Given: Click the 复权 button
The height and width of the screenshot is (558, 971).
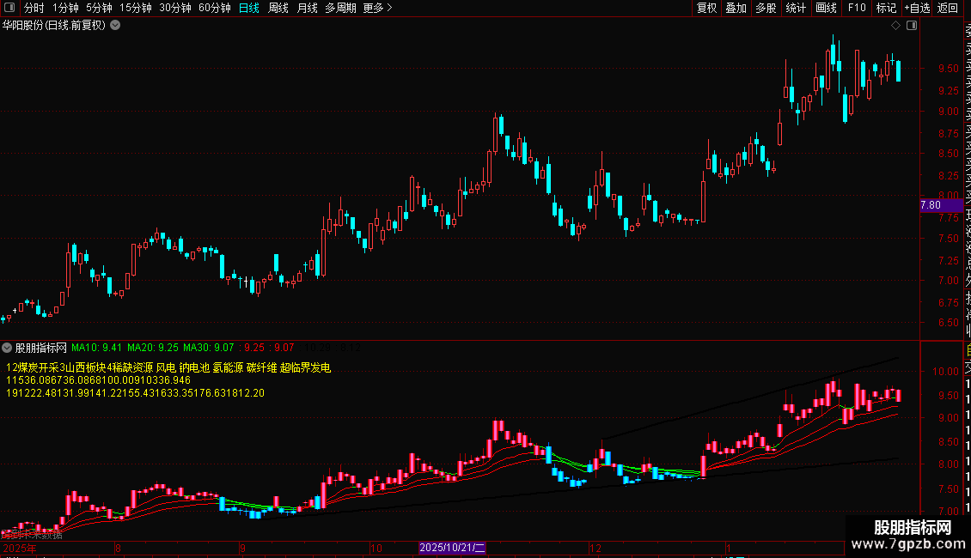Looking at the screenshot, I should (x=706, y=8).
